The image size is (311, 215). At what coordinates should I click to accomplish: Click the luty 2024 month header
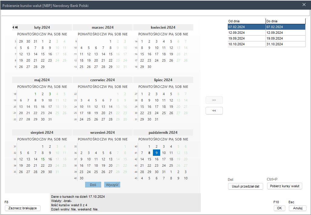42,27
